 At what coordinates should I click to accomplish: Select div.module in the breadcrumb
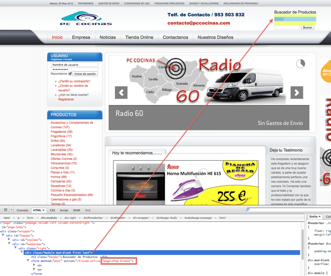49,218
